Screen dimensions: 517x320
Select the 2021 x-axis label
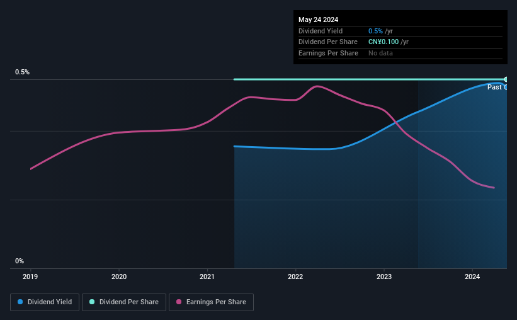(207, 277)
